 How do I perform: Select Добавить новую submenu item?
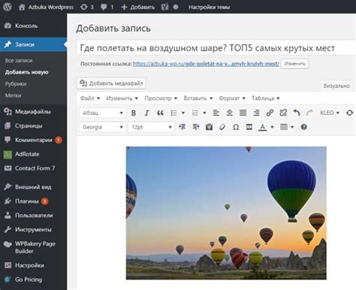coord(26,72)
